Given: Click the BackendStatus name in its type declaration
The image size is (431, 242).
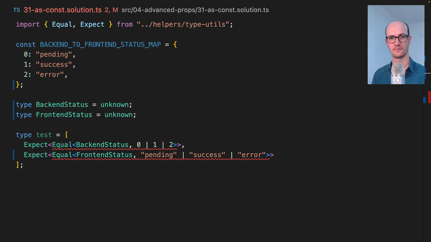Looking at the screenshot, I should 62,104.
